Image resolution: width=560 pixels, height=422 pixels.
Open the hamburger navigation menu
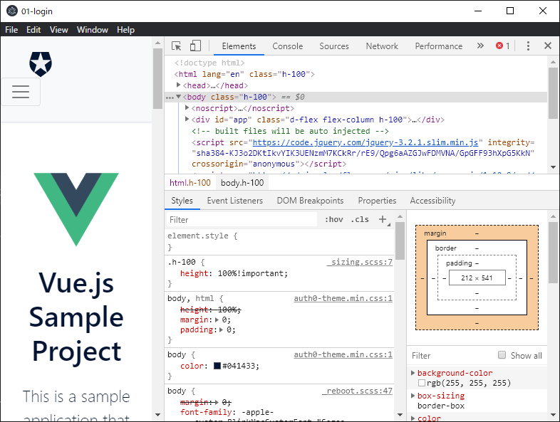click(x=21, y=92)
